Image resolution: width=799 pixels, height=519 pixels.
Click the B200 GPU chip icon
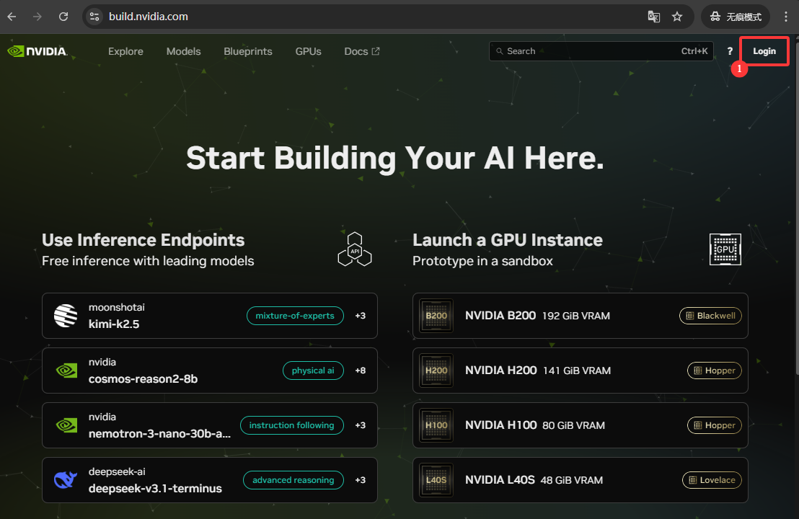(x=436, y=316)
